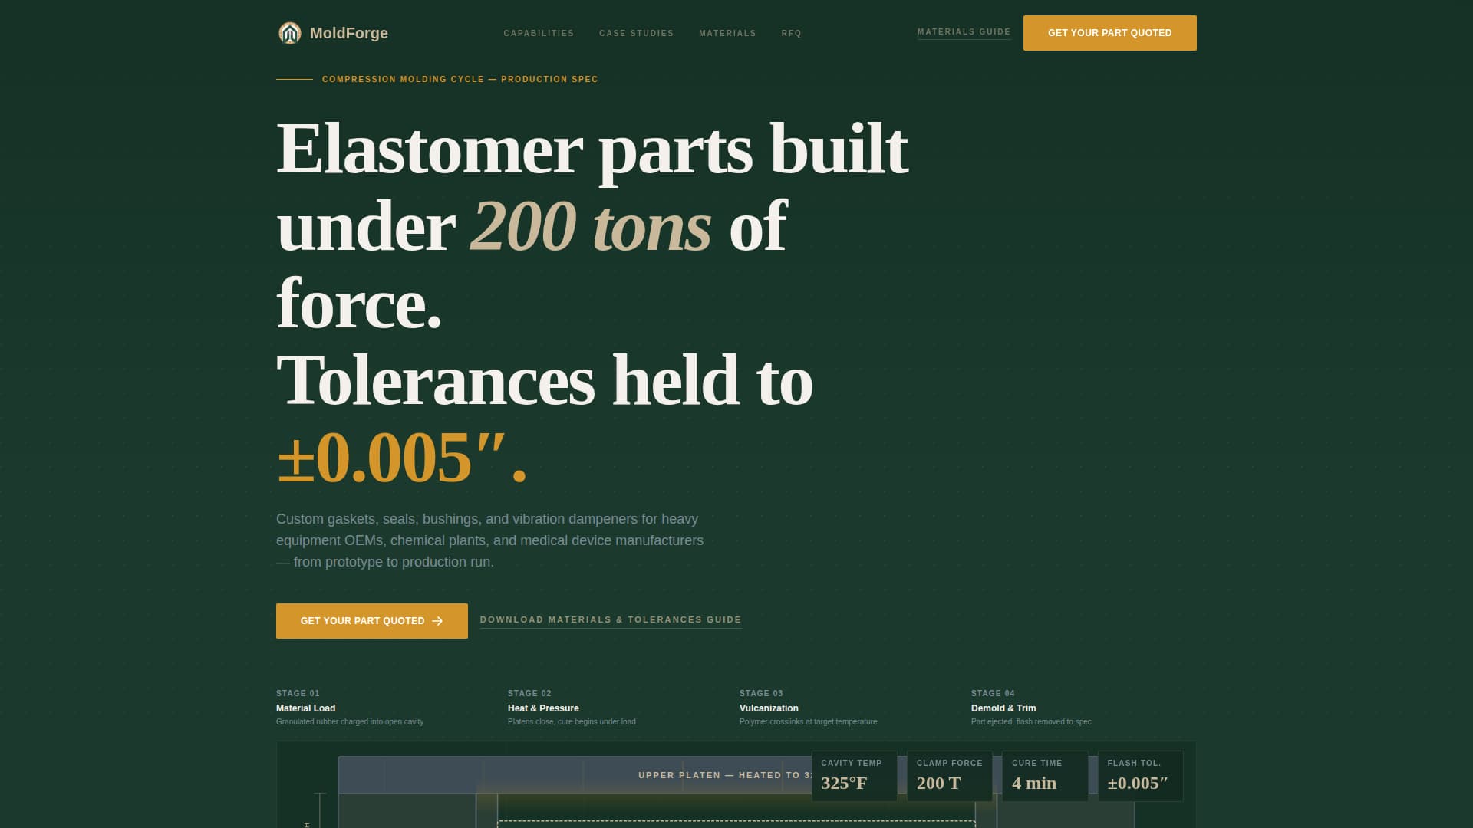Click the CLAMP FORCE 200 T stat card
This screenshot has height=828, width=1473.
(x=949, y=776)
